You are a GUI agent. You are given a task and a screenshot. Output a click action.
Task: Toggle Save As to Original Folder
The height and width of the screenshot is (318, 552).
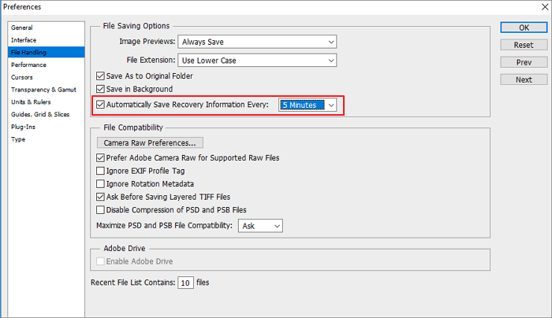click(100, 76)
